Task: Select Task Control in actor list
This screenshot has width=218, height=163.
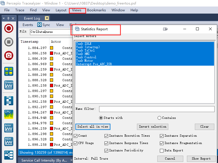Action: (x=145, y=57)
